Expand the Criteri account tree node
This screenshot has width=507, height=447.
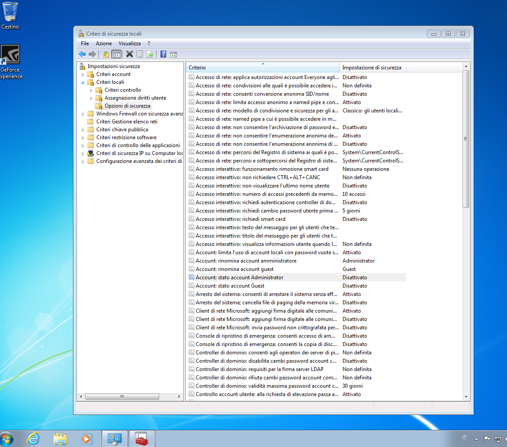[83, 75]
